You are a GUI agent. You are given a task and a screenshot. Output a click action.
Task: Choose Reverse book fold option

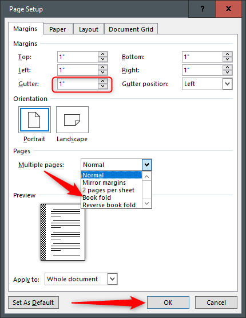click(112, 205)
